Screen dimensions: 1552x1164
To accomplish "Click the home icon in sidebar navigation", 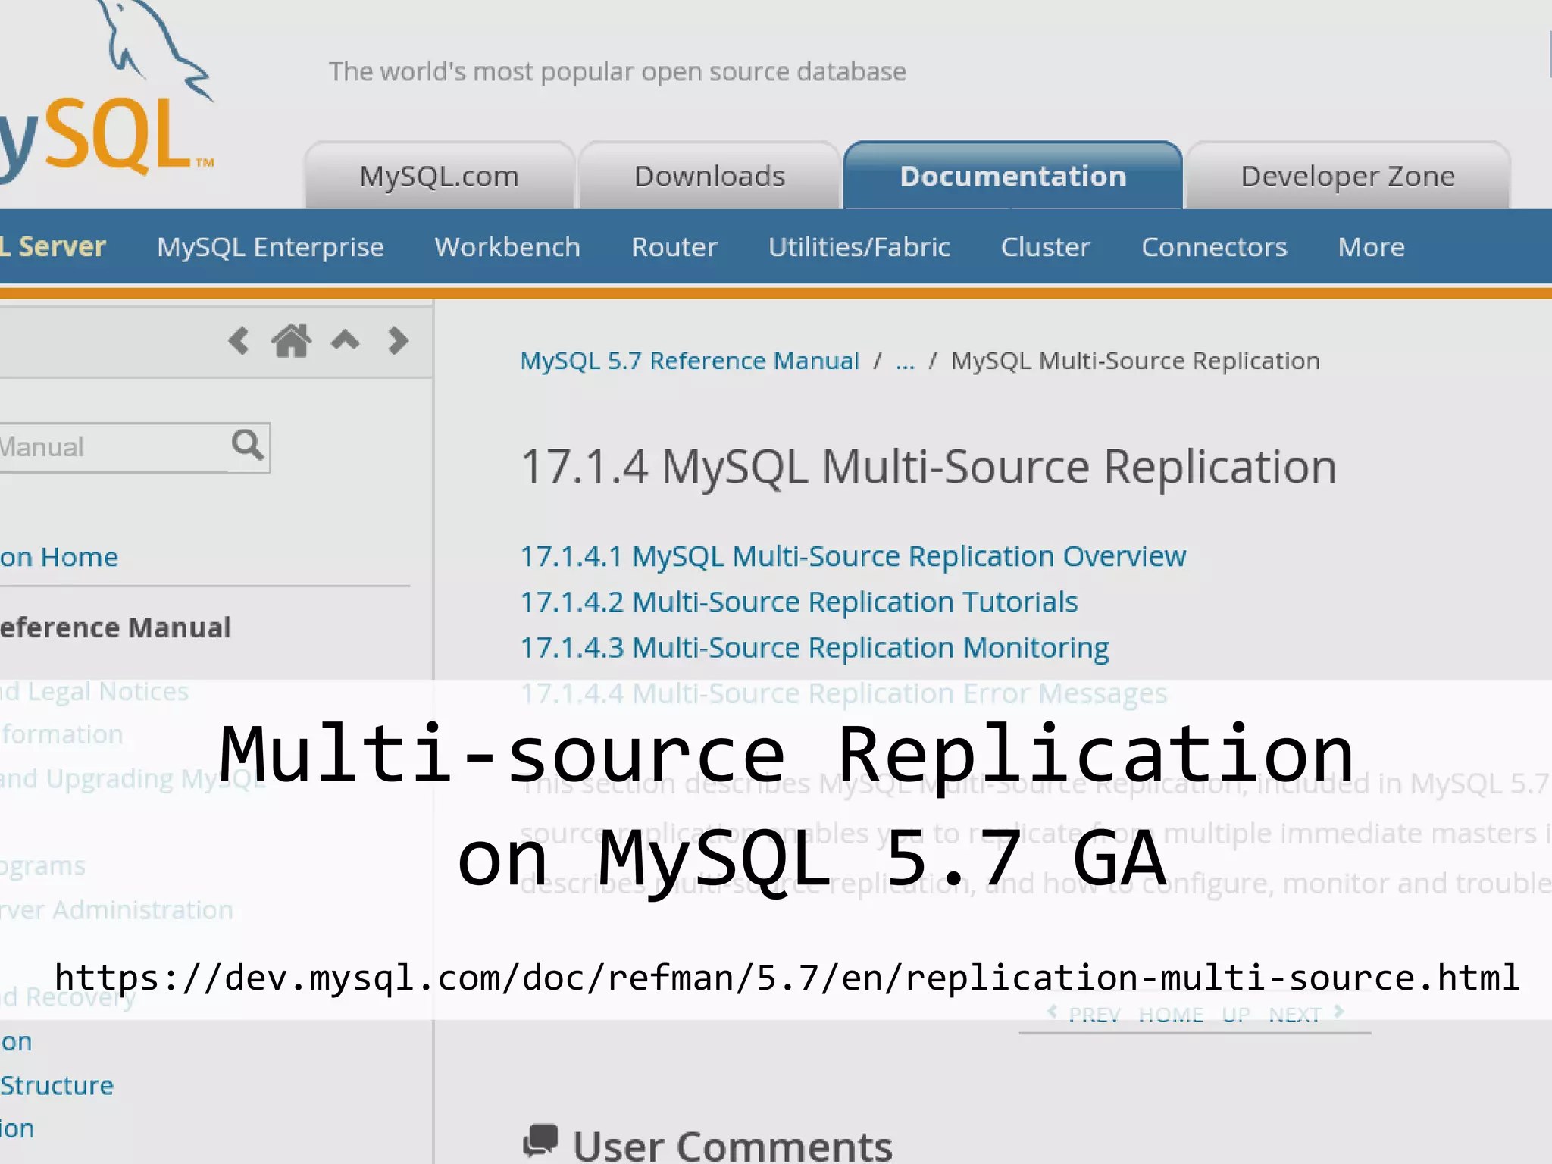I will tap(291, 340).
